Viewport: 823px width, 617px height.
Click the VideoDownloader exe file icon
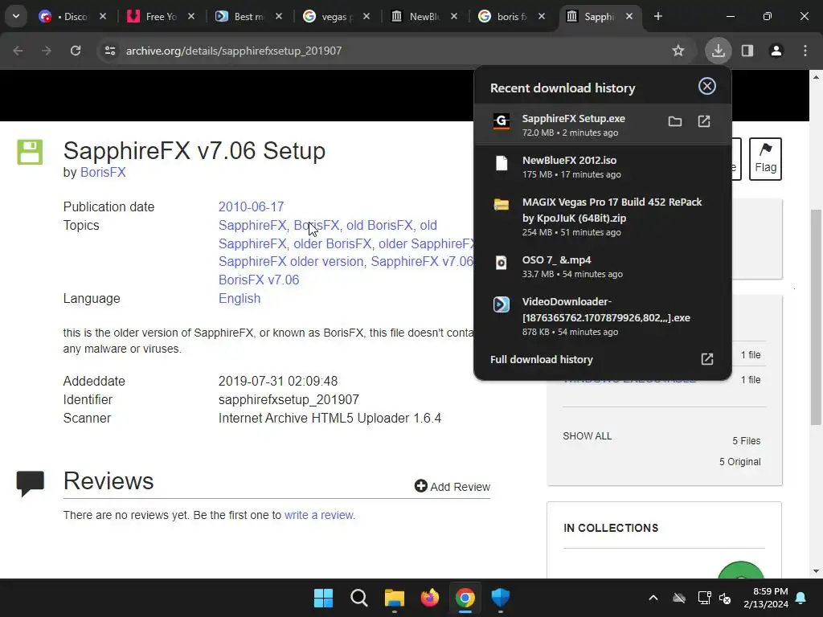[x=502, y=304]
